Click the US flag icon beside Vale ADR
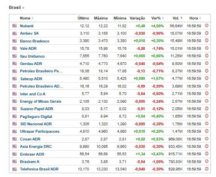Screen dimensions: 216x177 14,48
